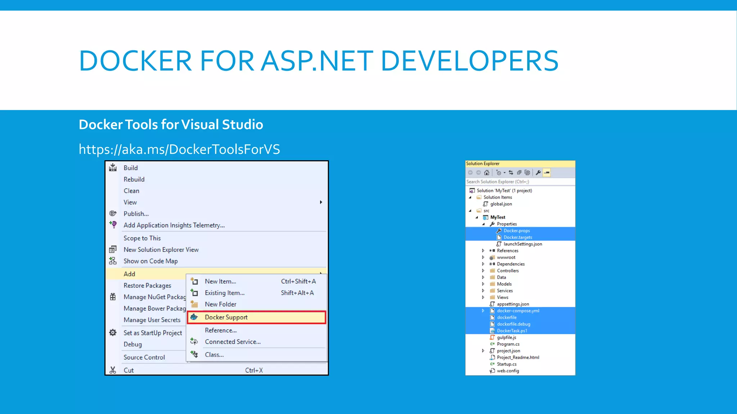Click the New Solution Explorer View icon

point(113,249)
